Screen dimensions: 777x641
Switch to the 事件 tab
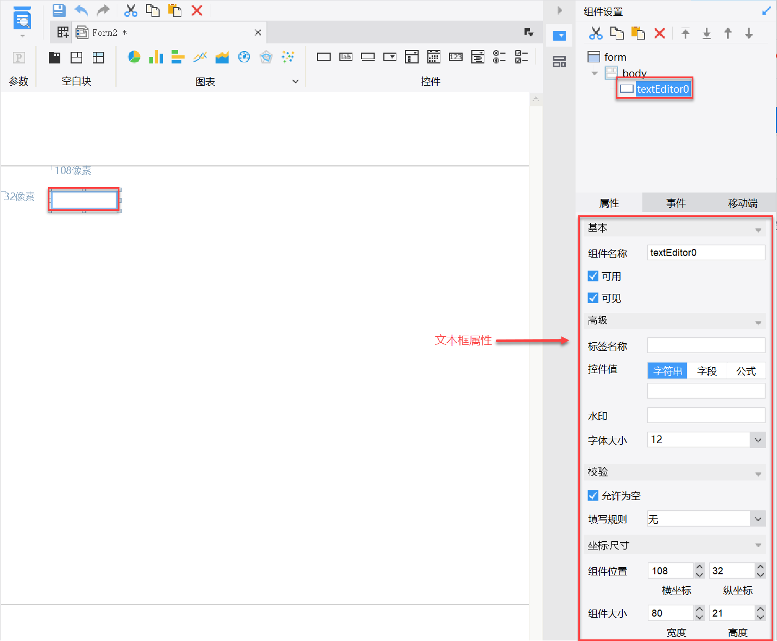pos(676,203)
